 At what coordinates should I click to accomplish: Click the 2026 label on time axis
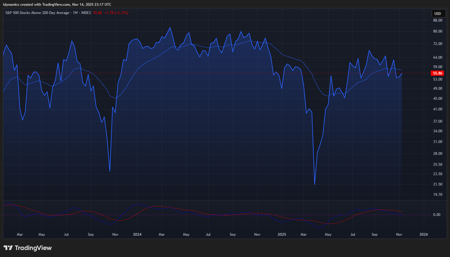424,234
